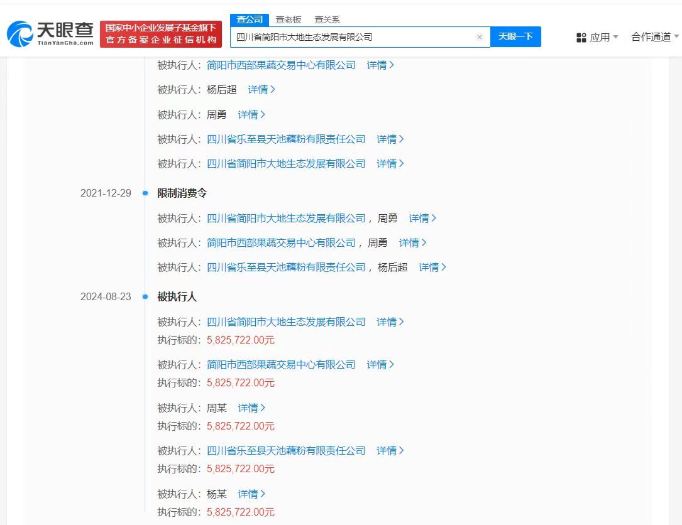Screen dimensions: 682x525
Task: Click the timeline dot next to 2021-12-29
Action: (x=146, y=193)
